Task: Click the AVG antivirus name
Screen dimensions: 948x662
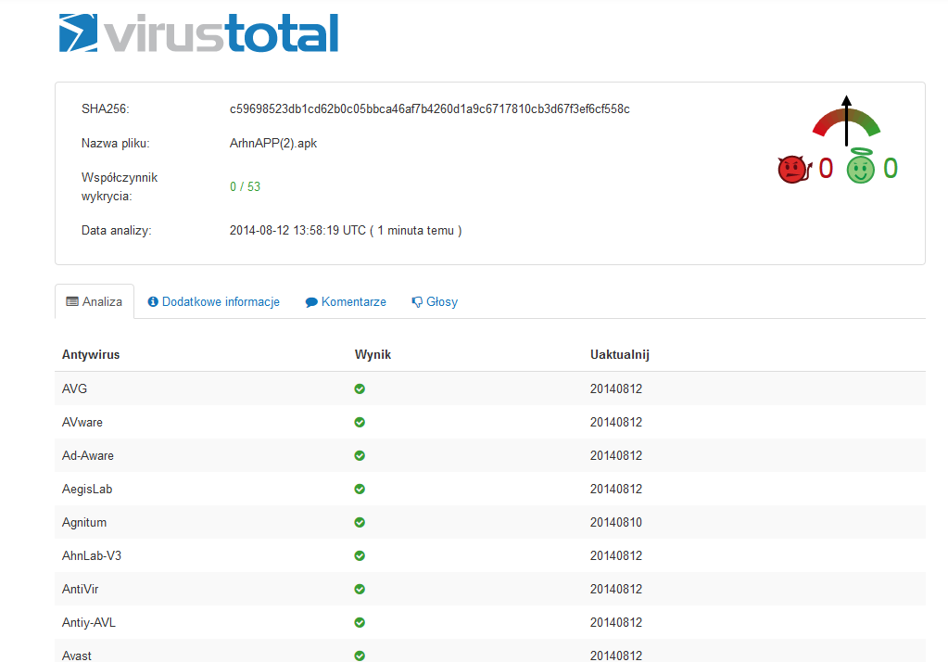Action: [x=74, y=389]
